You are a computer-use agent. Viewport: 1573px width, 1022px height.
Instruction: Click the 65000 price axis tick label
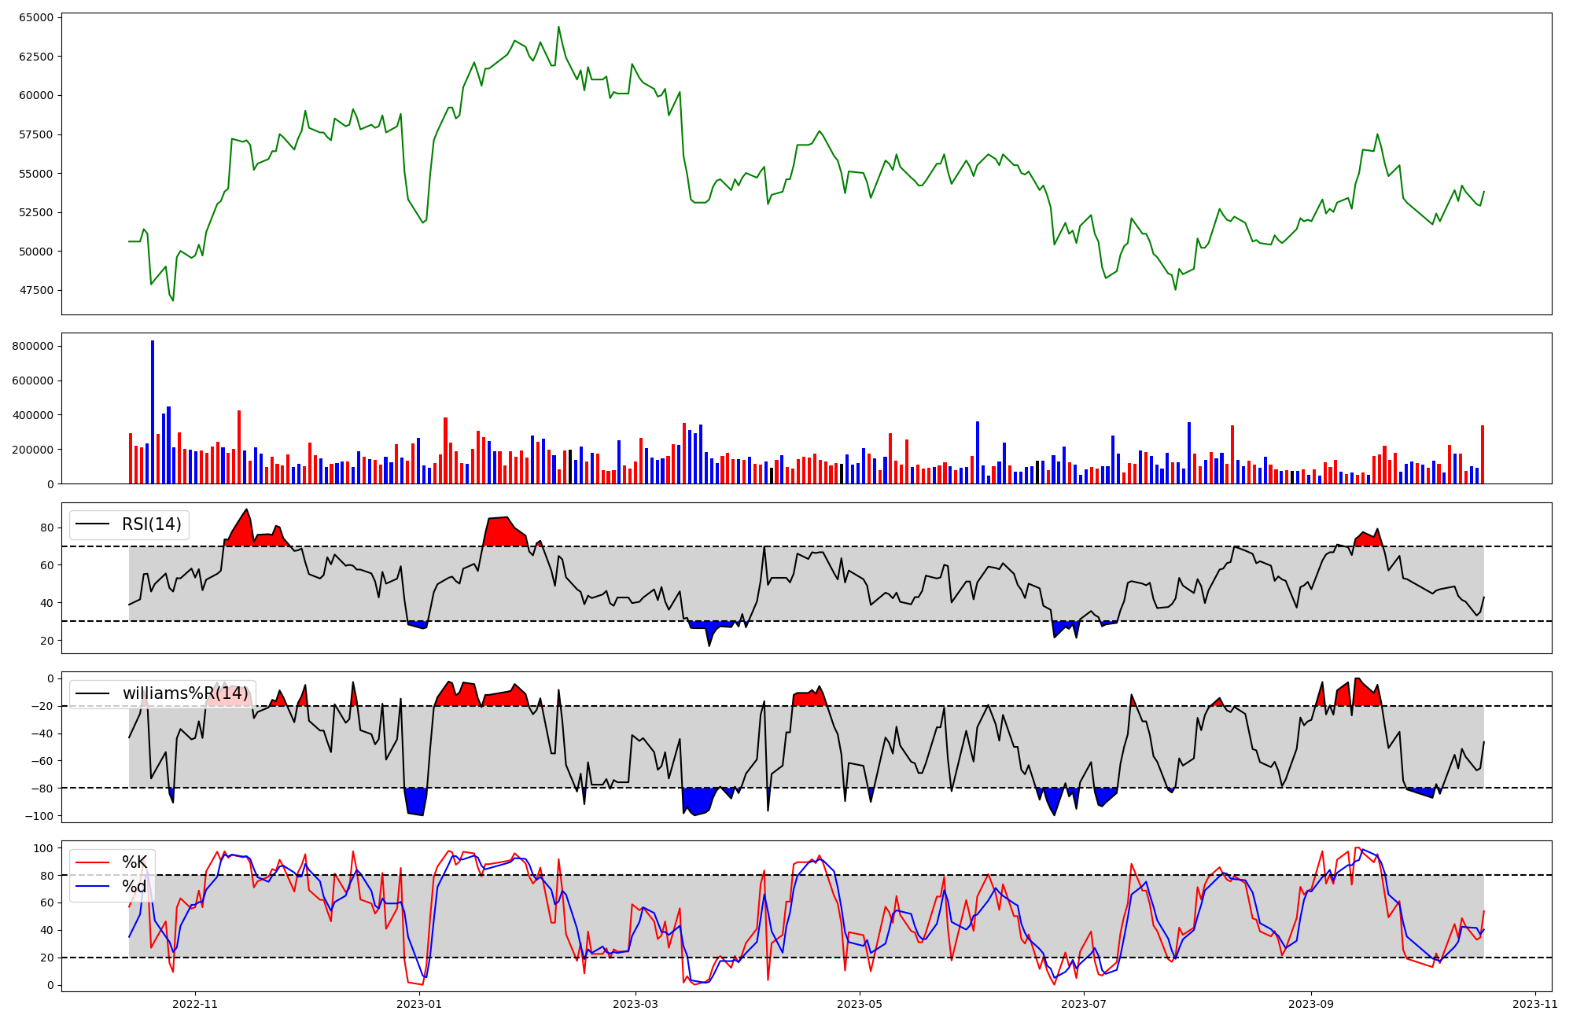click(35, 17)
